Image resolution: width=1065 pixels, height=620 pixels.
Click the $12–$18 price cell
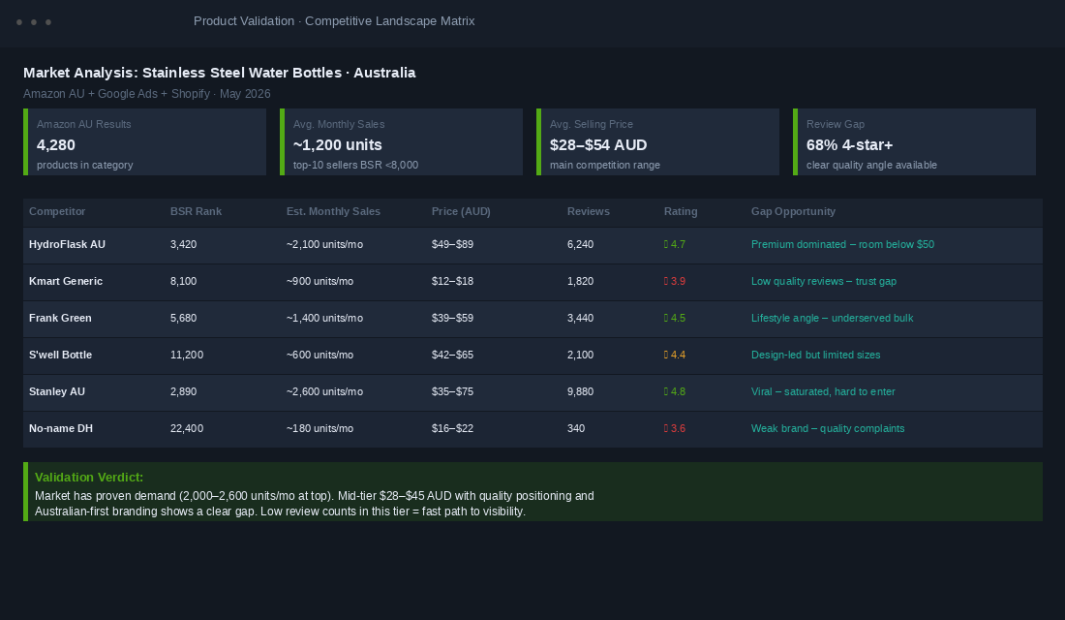coord(452,281)
